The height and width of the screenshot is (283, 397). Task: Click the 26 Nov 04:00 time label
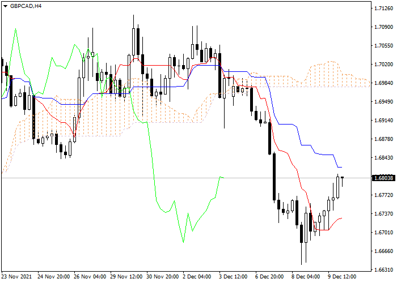[x=90, y=277]
